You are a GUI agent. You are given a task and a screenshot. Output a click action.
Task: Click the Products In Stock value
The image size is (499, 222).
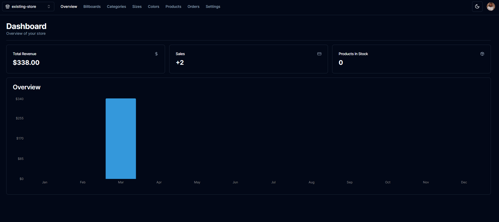click(341, 63)
